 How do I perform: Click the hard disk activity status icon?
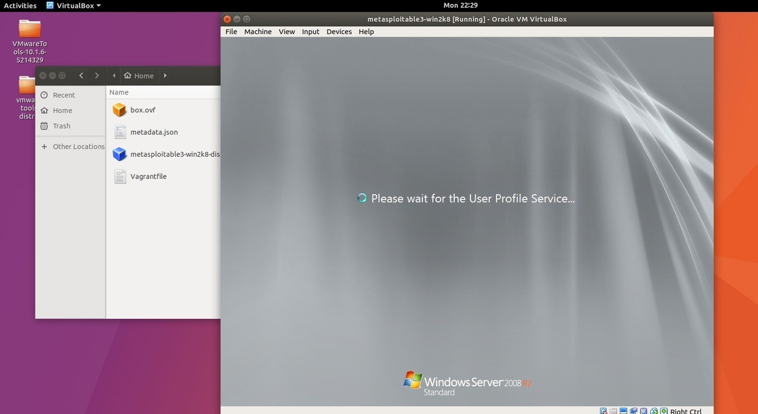pos(603,411)
